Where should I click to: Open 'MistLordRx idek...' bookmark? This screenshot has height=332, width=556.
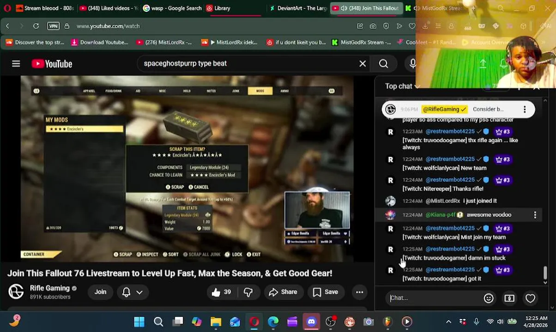point(230,42)
